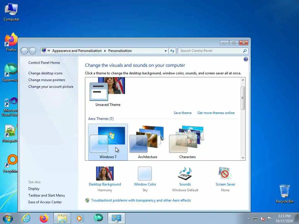The height and width of the screenshot is (224, 299).
Task: Click the theme list scroll up arrow
Action: click(x=243, y=80)
